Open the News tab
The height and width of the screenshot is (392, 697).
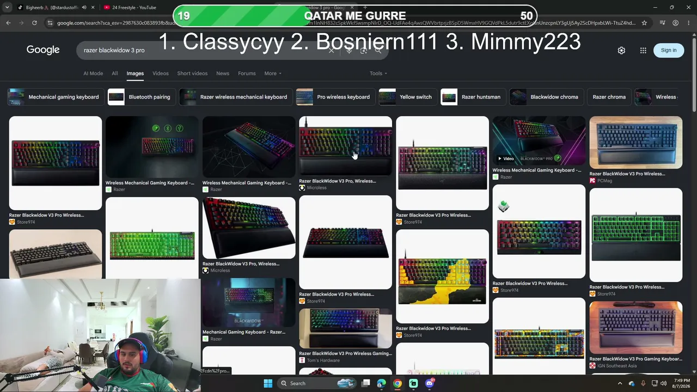(x=223, y=73)
